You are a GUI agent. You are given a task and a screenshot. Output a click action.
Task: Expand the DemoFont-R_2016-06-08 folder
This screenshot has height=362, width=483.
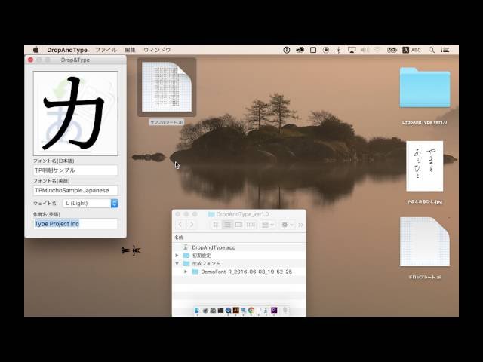[186, 271]
